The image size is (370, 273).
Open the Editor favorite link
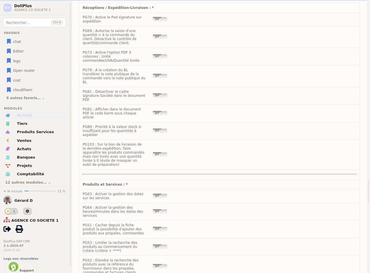point(18,51)
